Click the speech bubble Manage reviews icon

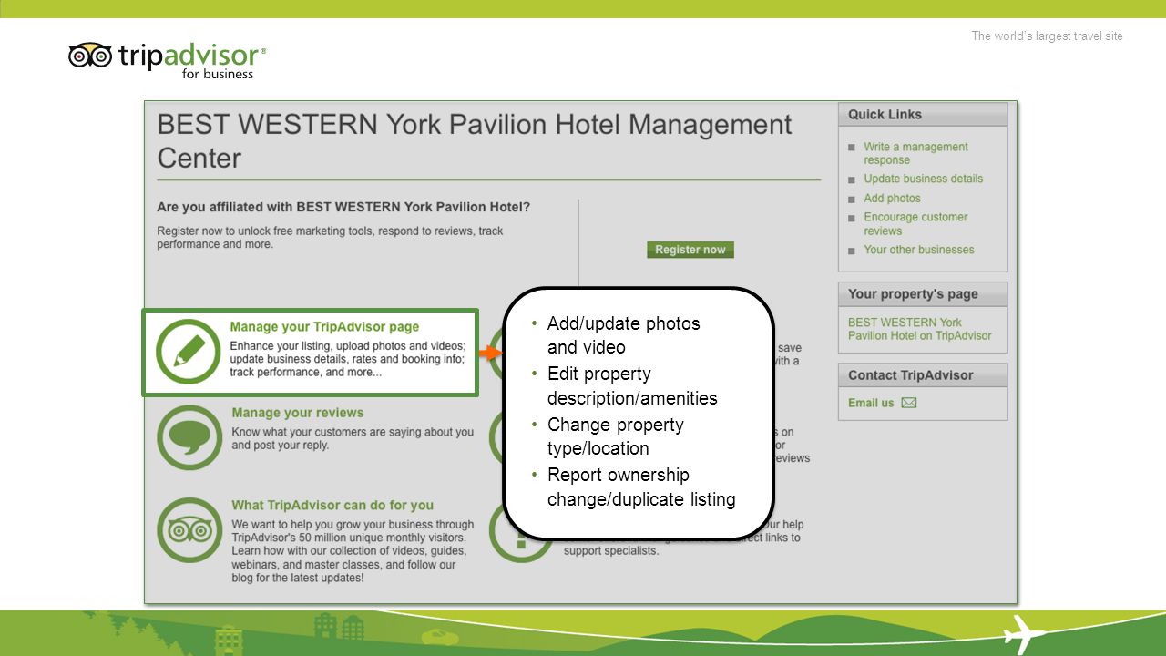189,437
